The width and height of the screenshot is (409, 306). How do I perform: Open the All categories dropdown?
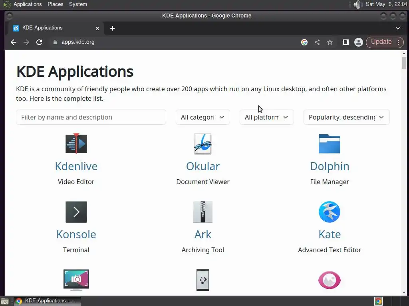(x=203, y=118)
